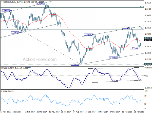Click the 1.22120 value on price scale
The height and width of the screenshot is (114, 152).
(x=148, y=59)
